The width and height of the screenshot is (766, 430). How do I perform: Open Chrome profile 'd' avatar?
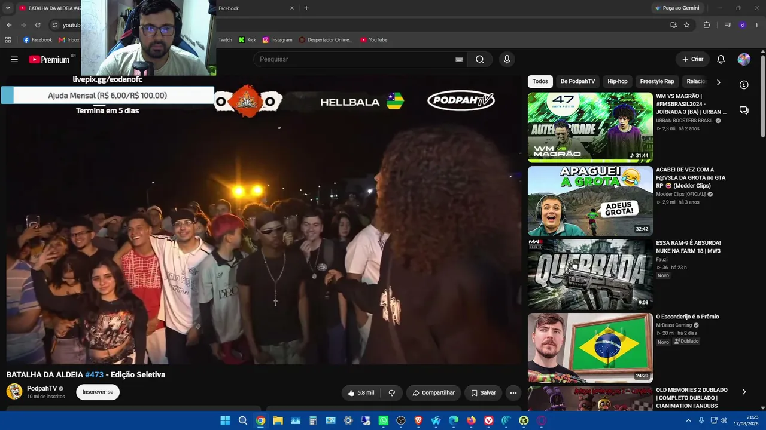coord(742,25)
